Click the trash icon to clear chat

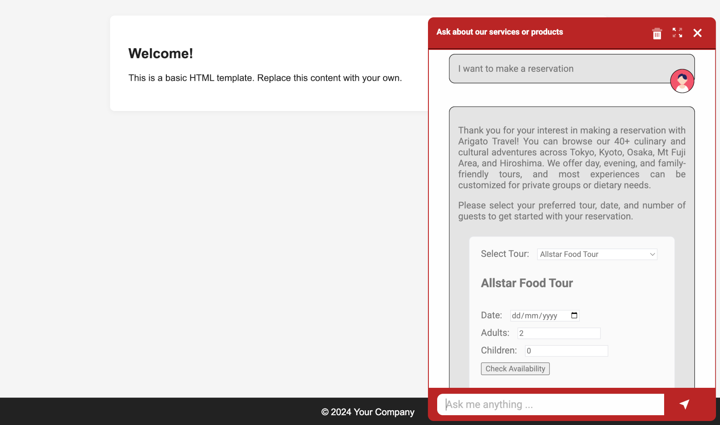coord(657,34)
